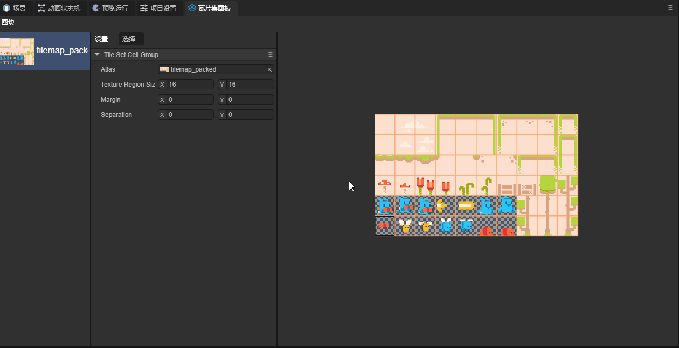Image resolution: width=679 pixels, height=348 pixels.
Task: Collapse the Tile Set Cell Group section
Action: (97, 55)
